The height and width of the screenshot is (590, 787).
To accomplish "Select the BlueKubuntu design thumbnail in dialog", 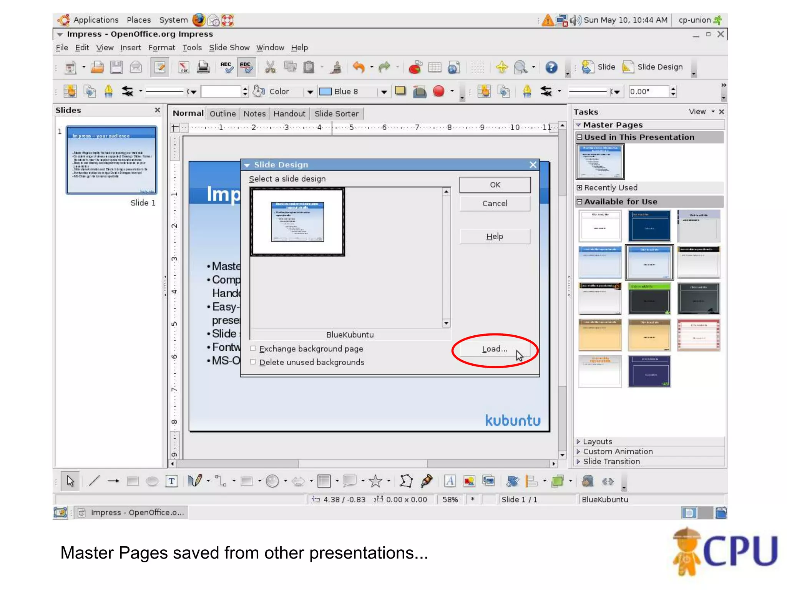I will (x=298, y=222).
